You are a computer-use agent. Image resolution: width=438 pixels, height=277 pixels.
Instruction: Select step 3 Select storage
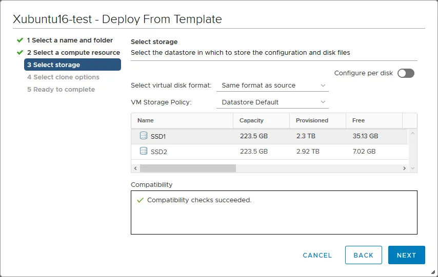tap(72, 65)
